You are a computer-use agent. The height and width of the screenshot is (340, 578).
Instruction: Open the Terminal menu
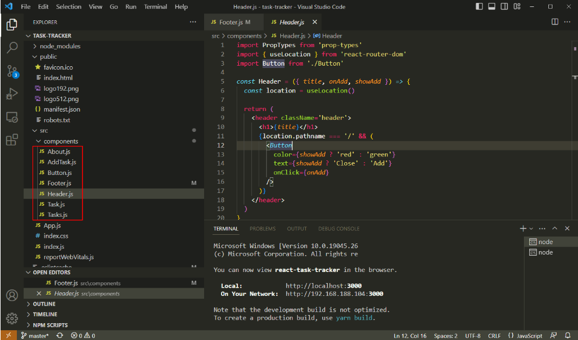[155, 7]
